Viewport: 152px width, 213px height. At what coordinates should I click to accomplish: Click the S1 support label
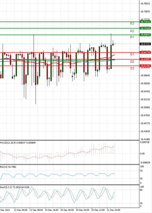[132, 54]
